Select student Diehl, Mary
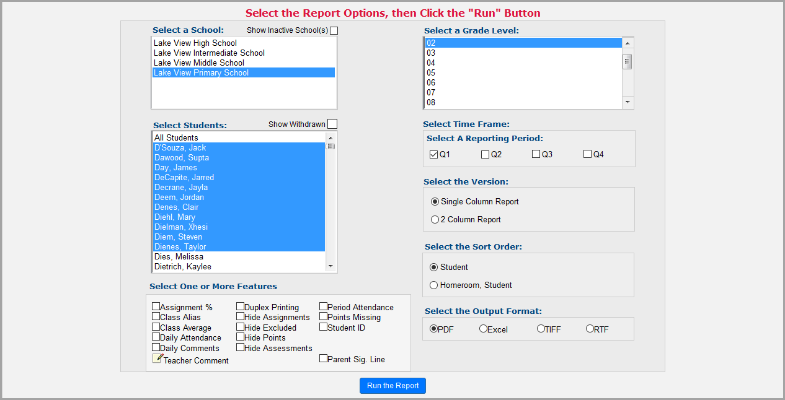Image resolution: width=785 pixels, height=400 pixels. point(239,217)
